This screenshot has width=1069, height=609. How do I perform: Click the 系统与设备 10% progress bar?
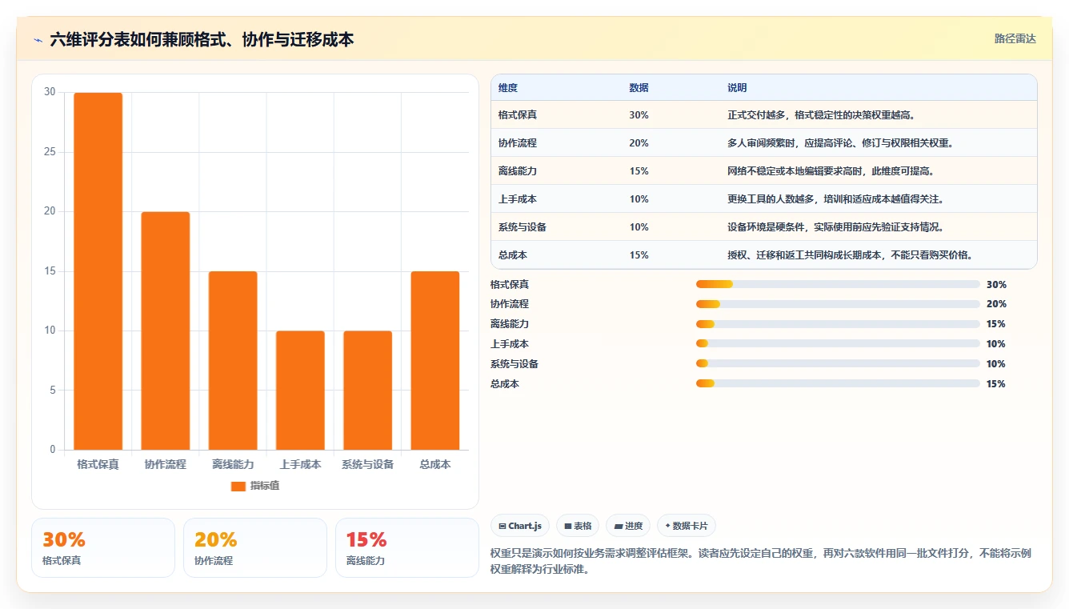click(x=838, y=364)
